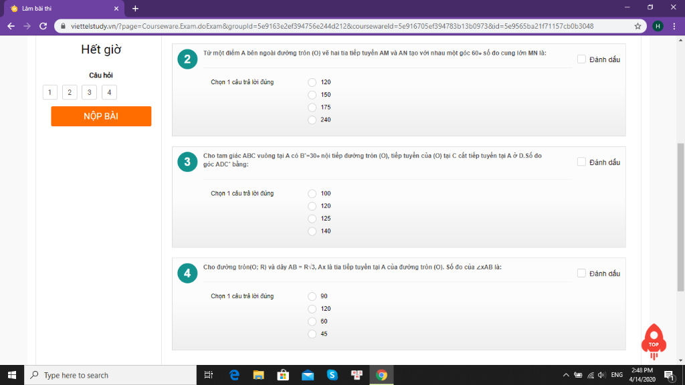Screen dimensions: 685x385
Task: Open Skype from the taskbar
Action: 332,375
